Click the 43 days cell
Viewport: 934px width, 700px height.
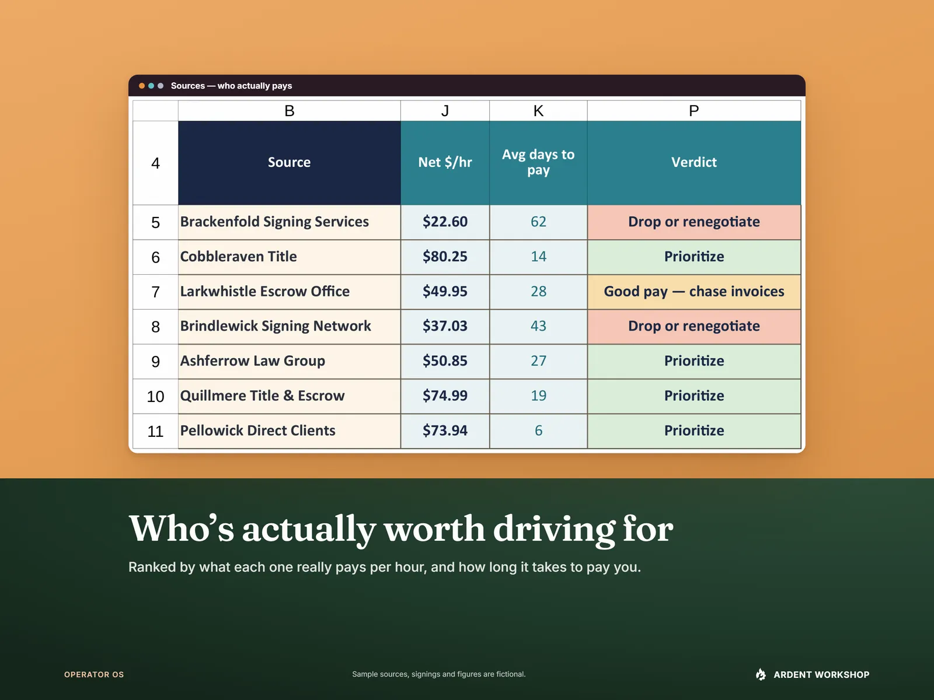[538, 327]
